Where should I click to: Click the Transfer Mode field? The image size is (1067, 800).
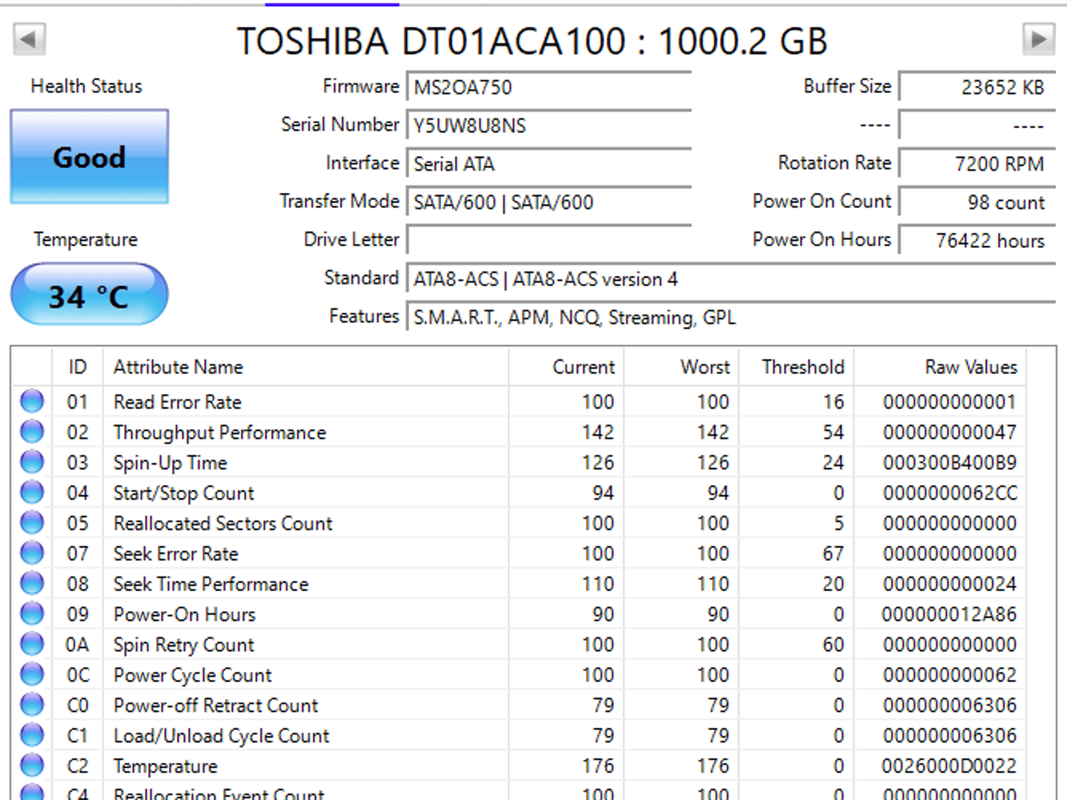(549, 202)
